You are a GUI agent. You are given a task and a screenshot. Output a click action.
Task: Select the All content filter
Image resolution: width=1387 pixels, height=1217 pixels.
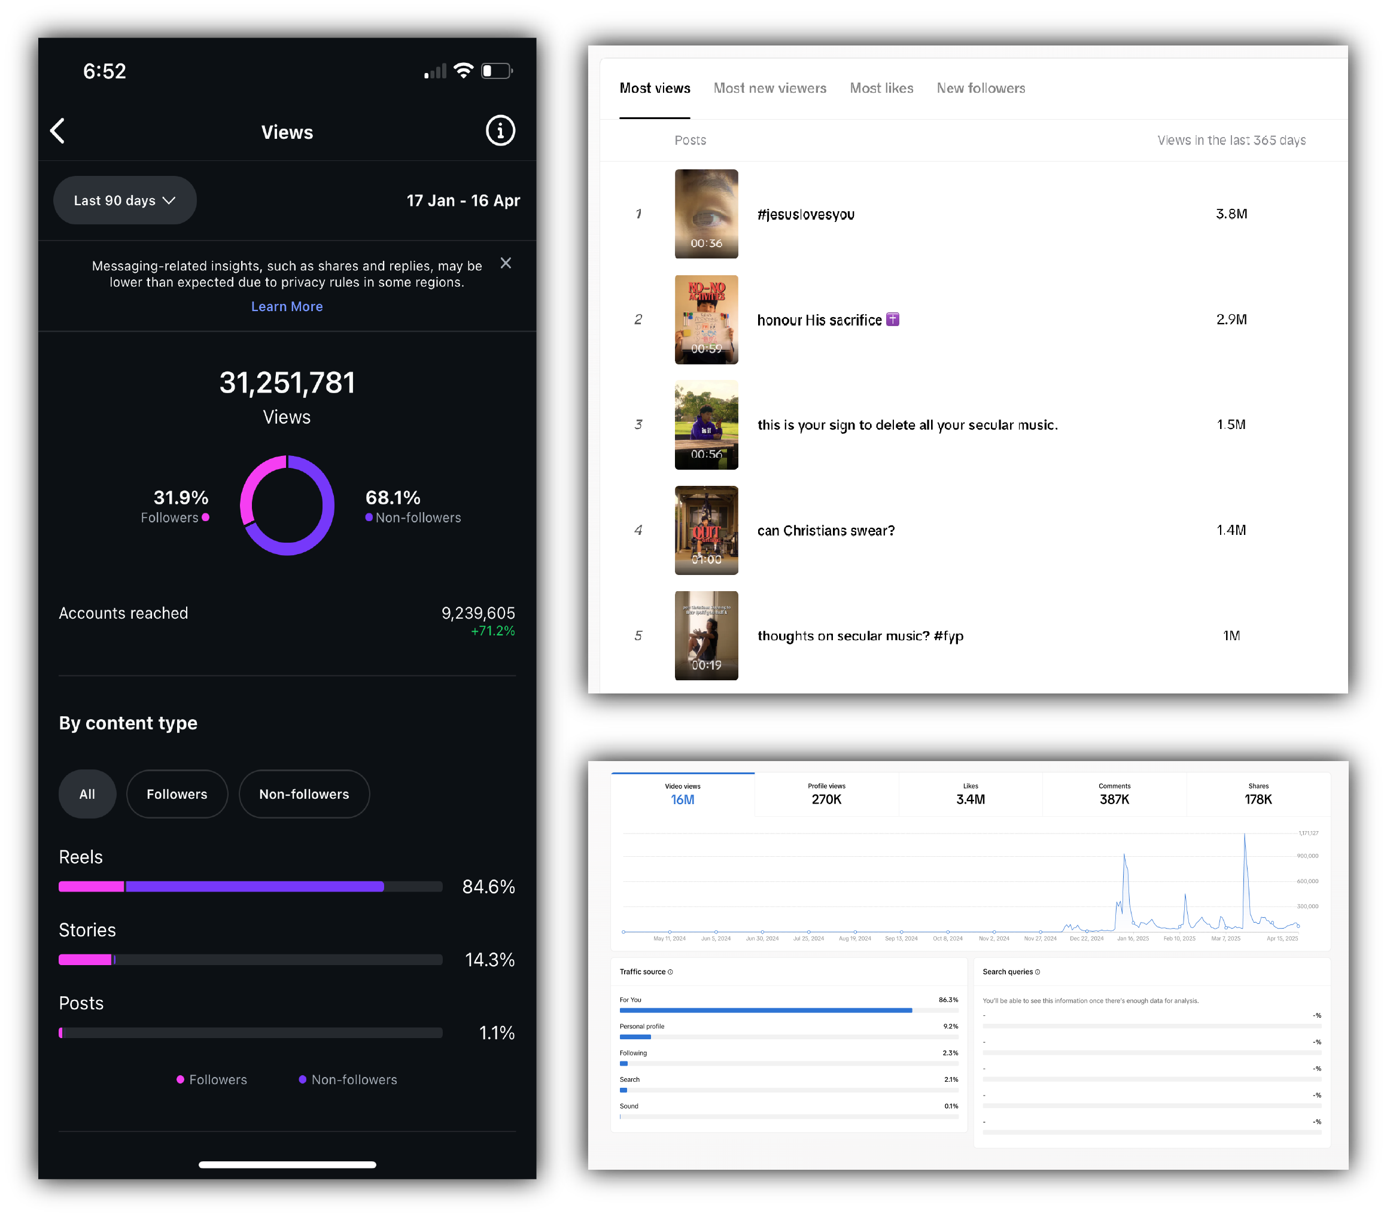(87, 794)
